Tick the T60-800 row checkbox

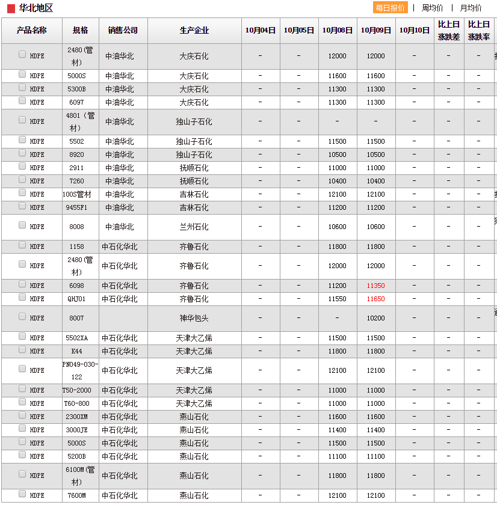point(22,402)
